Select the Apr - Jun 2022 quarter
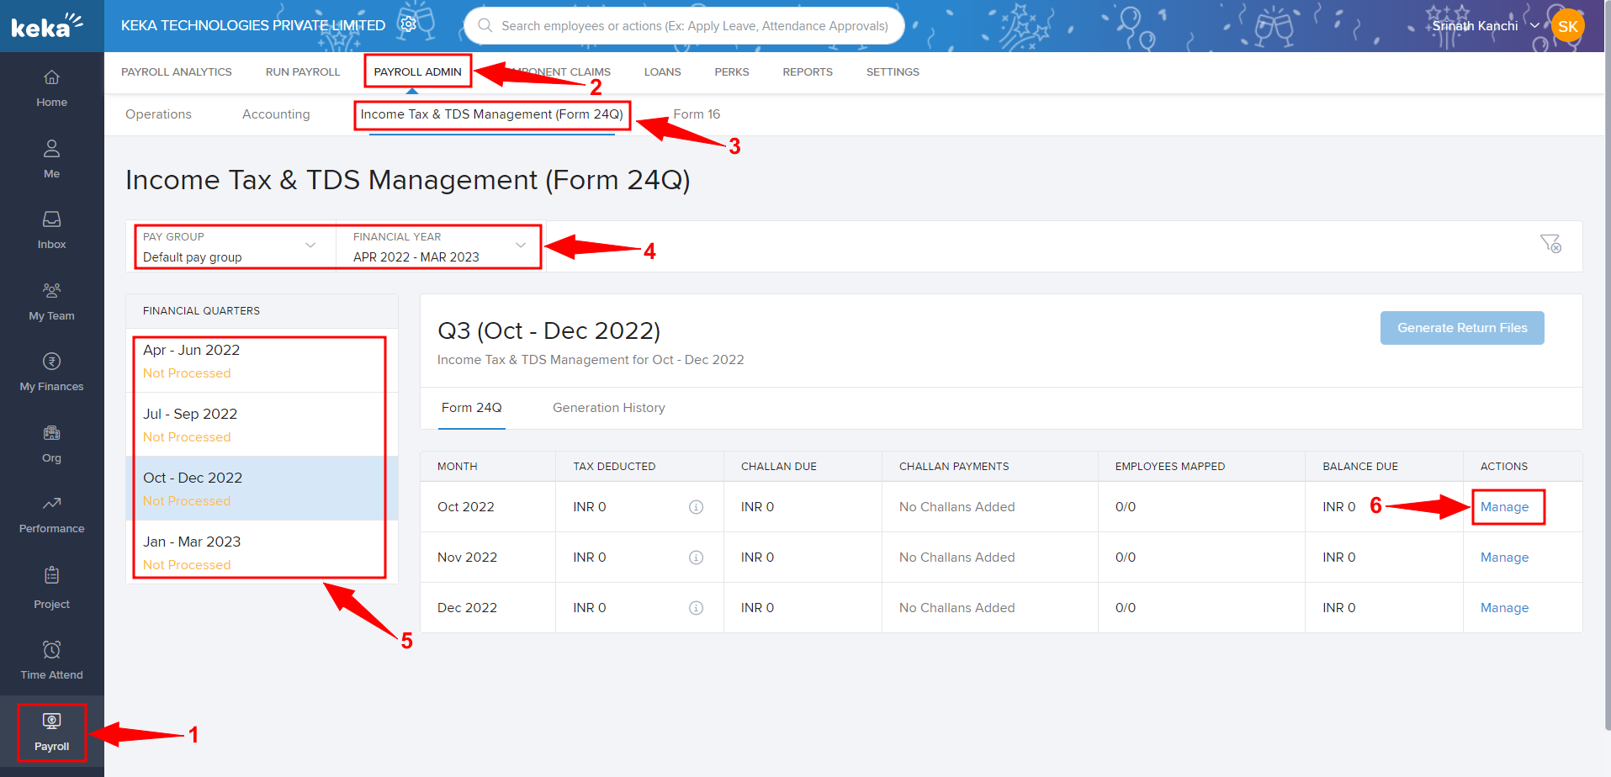 click(262, 361)
